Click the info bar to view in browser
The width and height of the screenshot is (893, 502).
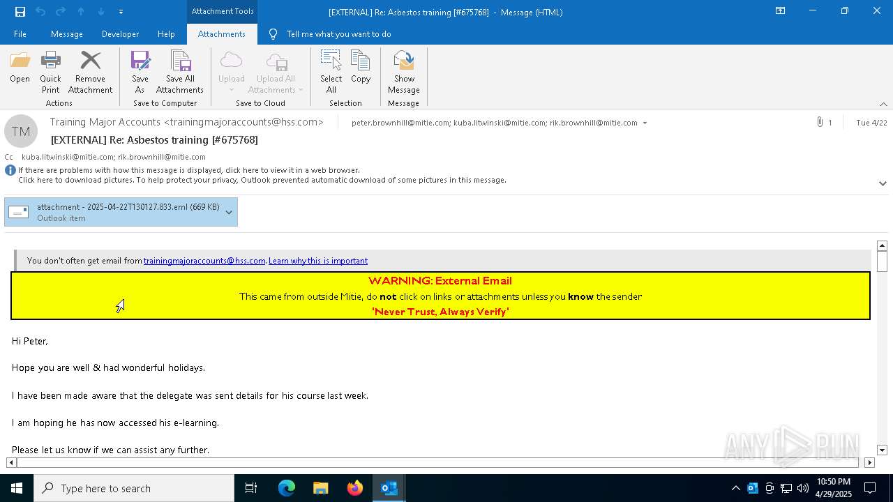(x=189, y=170)
